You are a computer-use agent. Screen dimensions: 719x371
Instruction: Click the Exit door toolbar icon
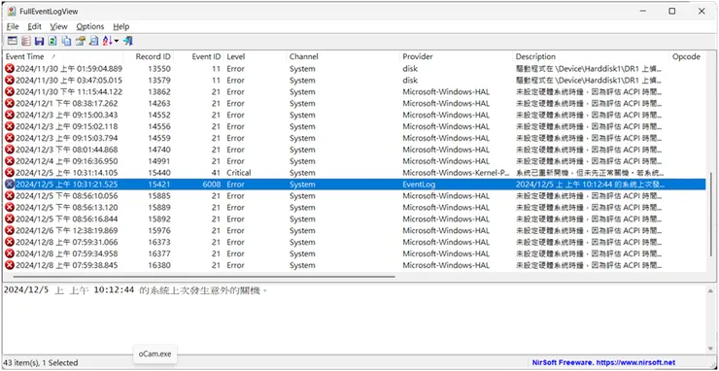(128, 41)
